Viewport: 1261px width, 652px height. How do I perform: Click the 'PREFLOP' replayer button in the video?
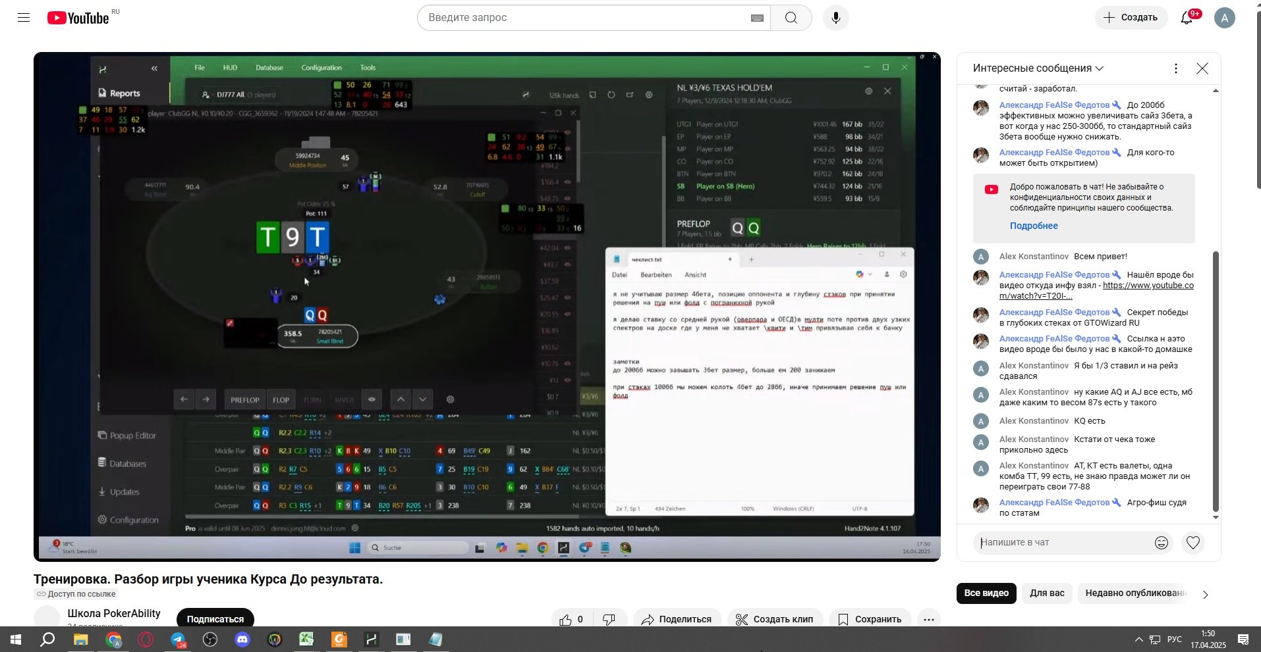[244, 400]
